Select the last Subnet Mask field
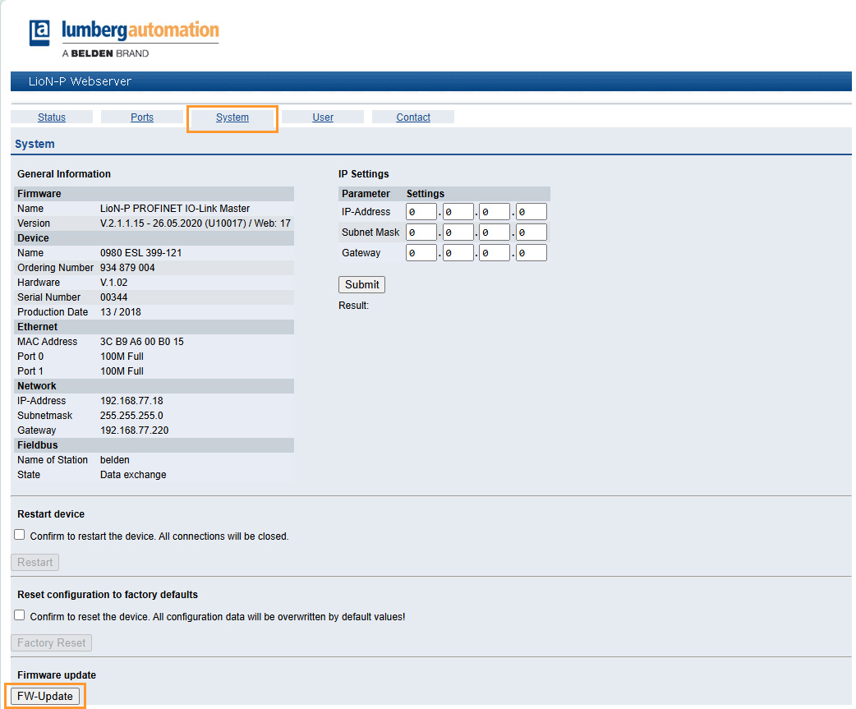 click(531, 232)
